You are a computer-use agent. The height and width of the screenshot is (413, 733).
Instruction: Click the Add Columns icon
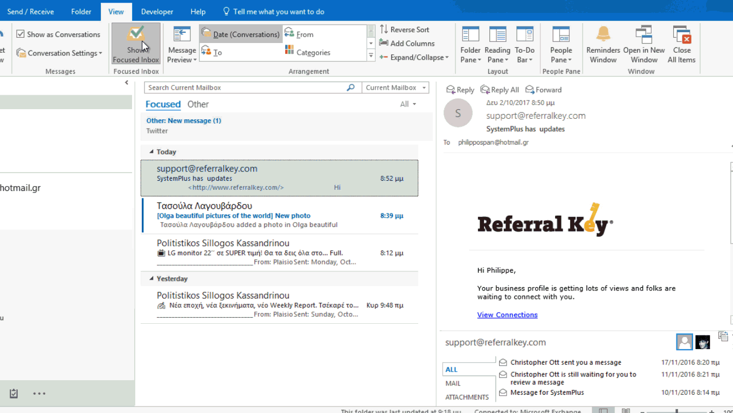[384, 43]
